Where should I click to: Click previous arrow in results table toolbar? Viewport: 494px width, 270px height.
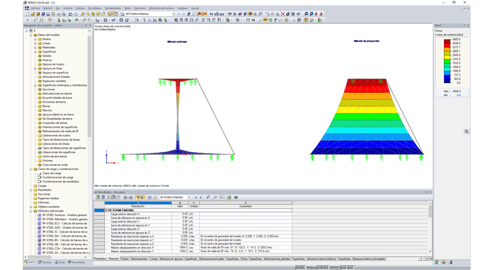tap(196, 197)
